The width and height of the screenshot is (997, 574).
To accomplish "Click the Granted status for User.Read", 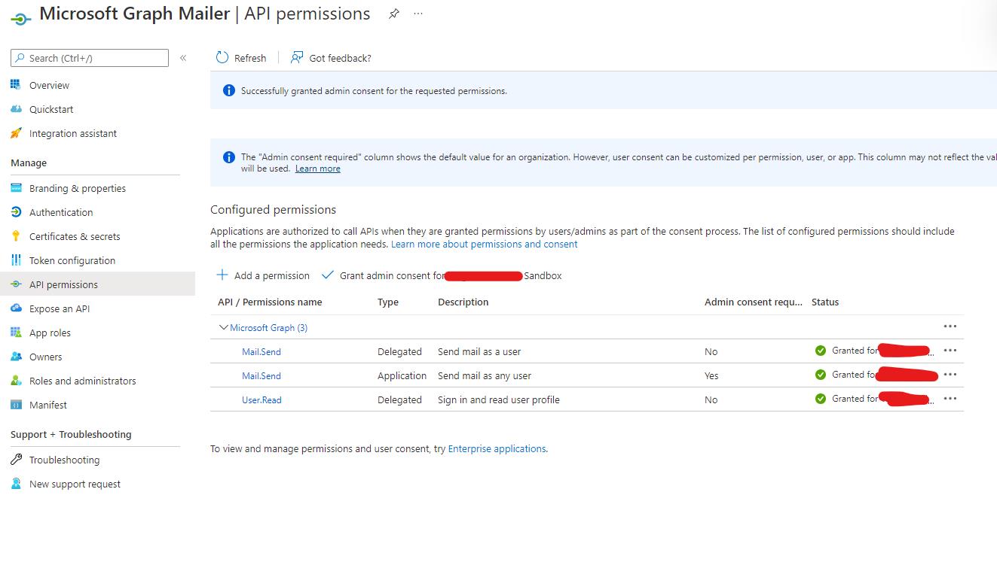I will (x=874, y=399).
